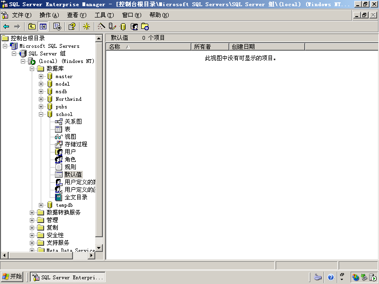Screen dimensions: 379x284
Task: Collapse the school database node
Action: point(41,114)
